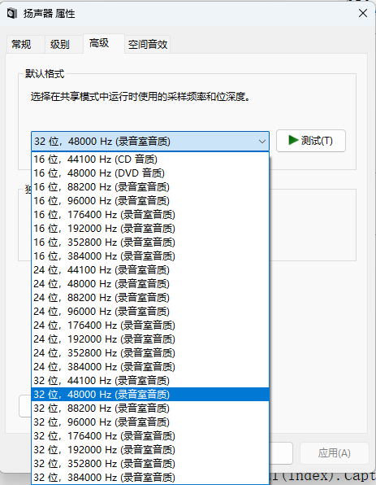Select 16 位, 96000 Hz option
The image size is (376, 485).
point(150,201)
